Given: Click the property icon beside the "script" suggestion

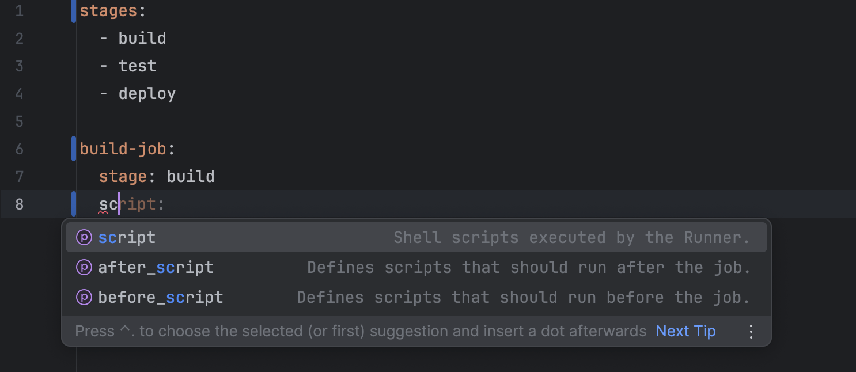Looking at the screenshot, I should click(84, 237).
